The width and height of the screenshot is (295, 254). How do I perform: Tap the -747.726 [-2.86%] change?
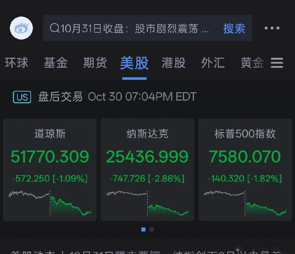tap(147, 179)
